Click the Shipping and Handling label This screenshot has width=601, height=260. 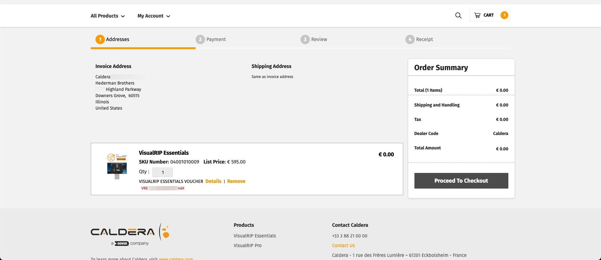click(x=437, y=105)
